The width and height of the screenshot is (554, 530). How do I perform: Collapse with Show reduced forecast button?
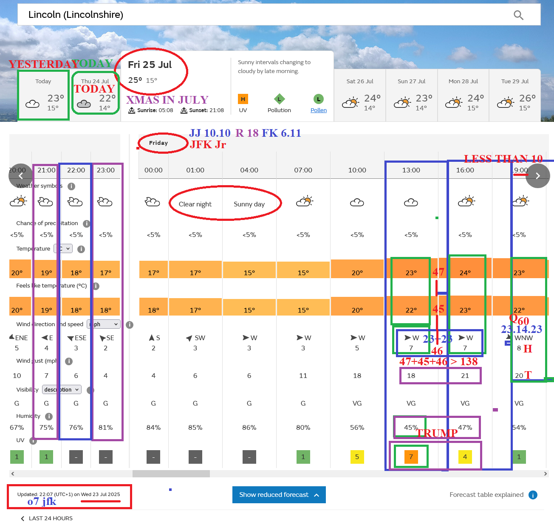(279, 495)
